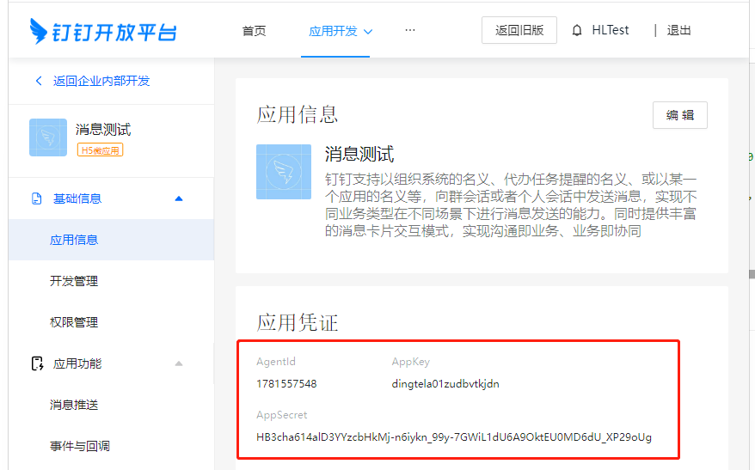
Task: Open the 首页 menu item
Action: pyautogui.click(x=254, y=31)
